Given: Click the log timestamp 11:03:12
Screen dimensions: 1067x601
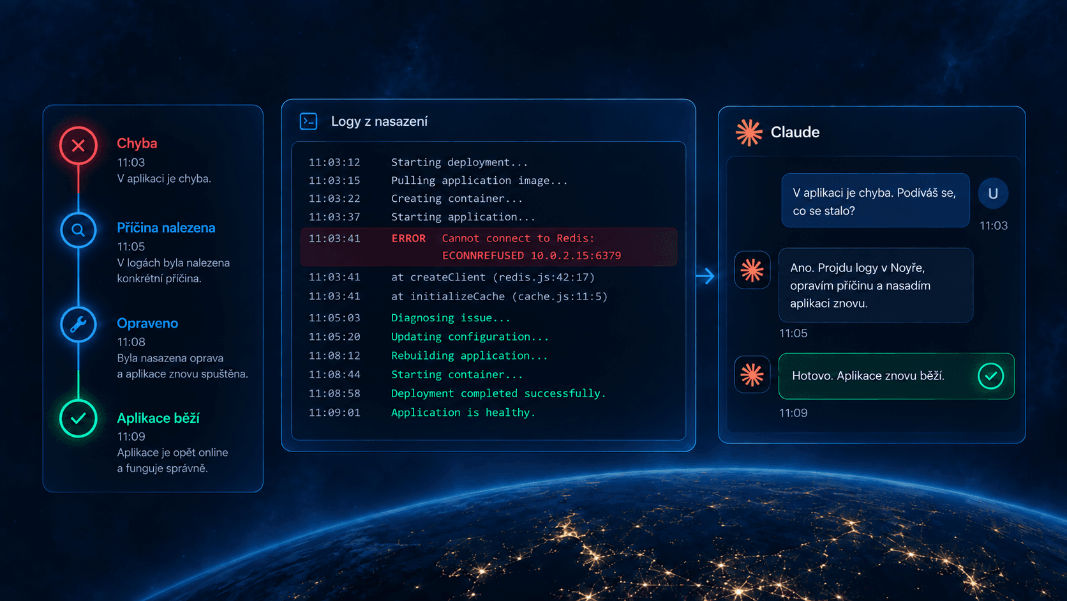Looking at the screenshot, I should coord(334,162).
